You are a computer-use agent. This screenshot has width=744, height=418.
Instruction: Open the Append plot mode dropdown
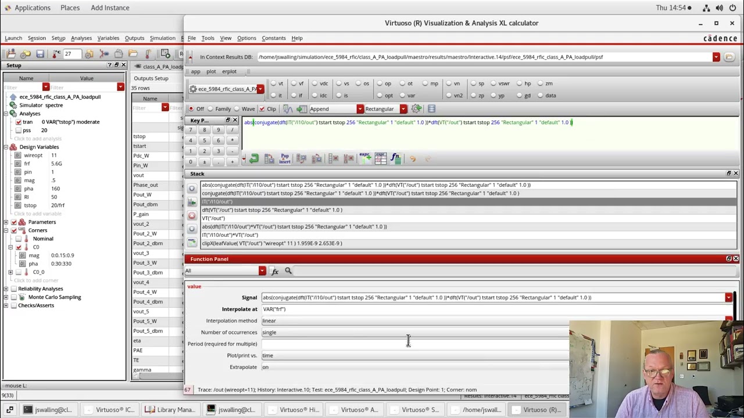click(x=360, y=109)
